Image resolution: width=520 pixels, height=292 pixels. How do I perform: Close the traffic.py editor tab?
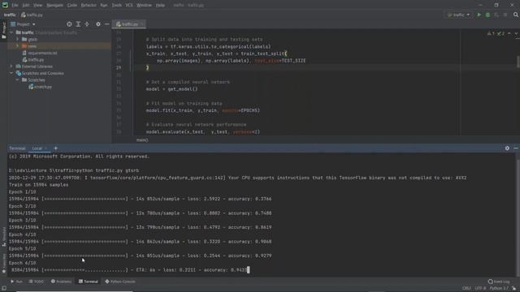point(142,24)
